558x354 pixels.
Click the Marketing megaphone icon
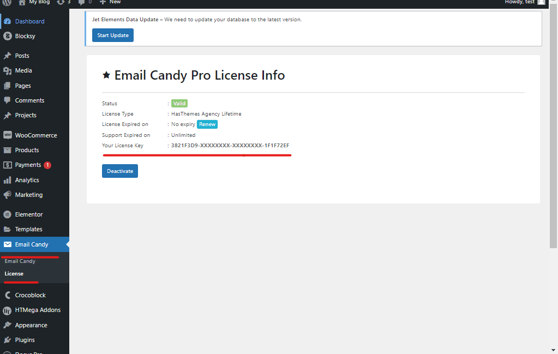click(x=7, y=195)
